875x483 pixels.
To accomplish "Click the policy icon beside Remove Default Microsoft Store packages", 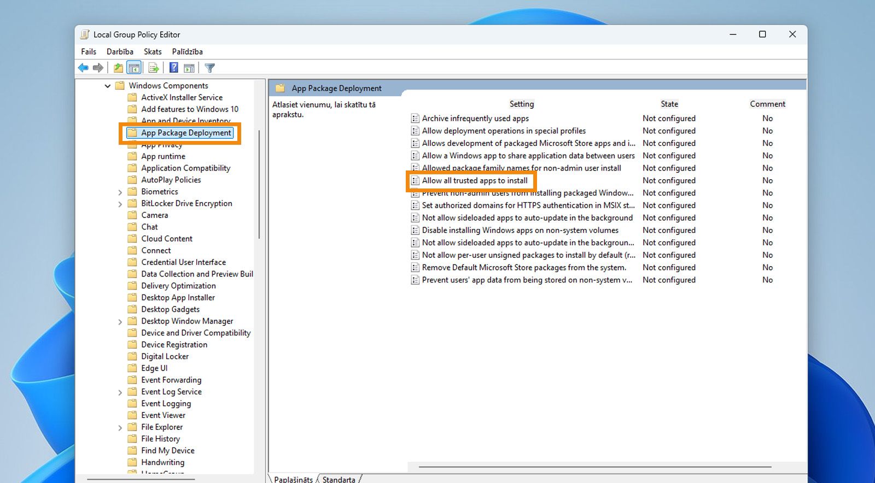I will coord(415,268).
